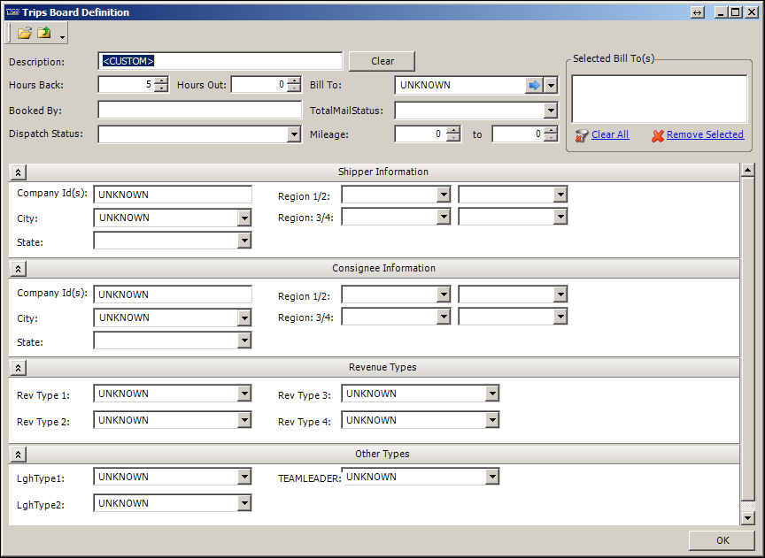Click the Clear All funnel icon
This screenshot has width=765, height=558.
581,135
